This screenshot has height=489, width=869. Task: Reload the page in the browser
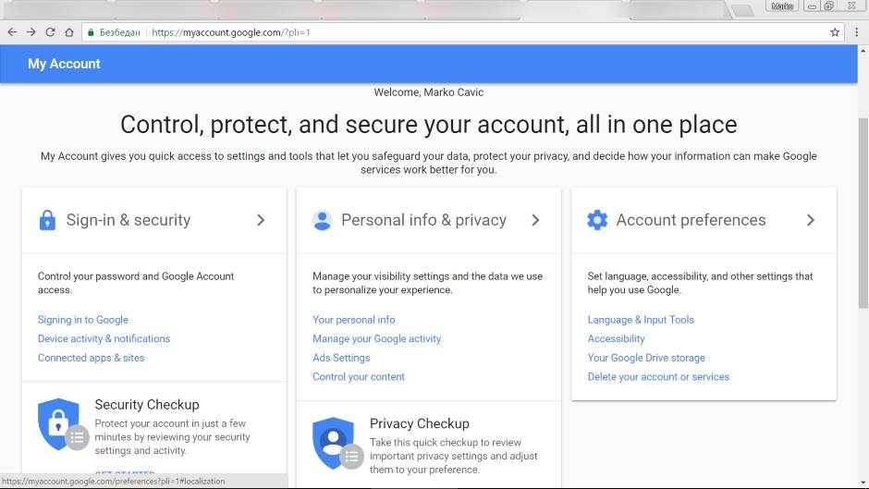tap(50, 32)
